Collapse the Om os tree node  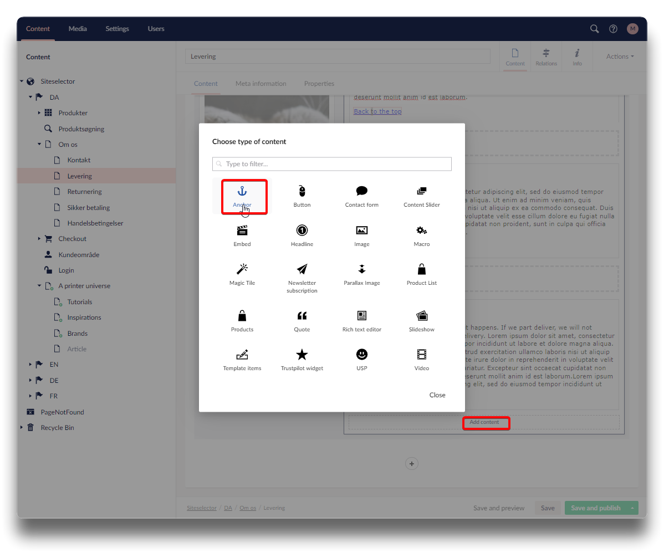click(39, 145)
